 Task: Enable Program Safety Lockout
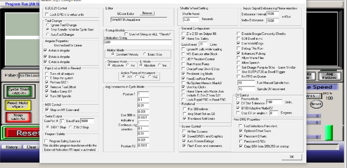coord(46,141)
